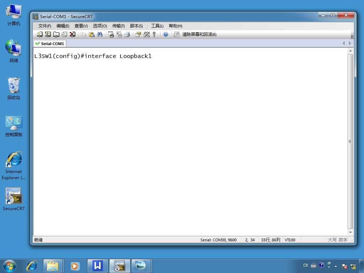This screenshot has width=364, height=273.
Task: Click Serial: COM30, 9600 status entry
Action: coord(219,240)
